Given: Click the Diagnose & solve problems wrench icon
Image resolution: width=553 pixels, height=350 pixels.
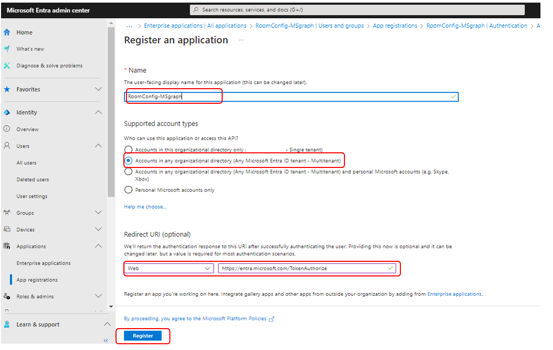Looking at the screenshot, I should (7, 66).
